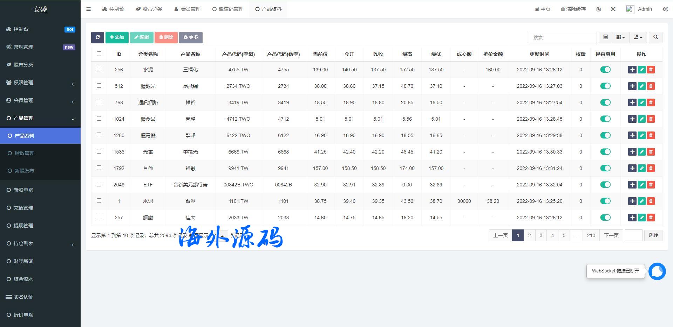The image size is (673, 327).
Task: Check the checkbox for row ID 768
Action: (99, 102)
